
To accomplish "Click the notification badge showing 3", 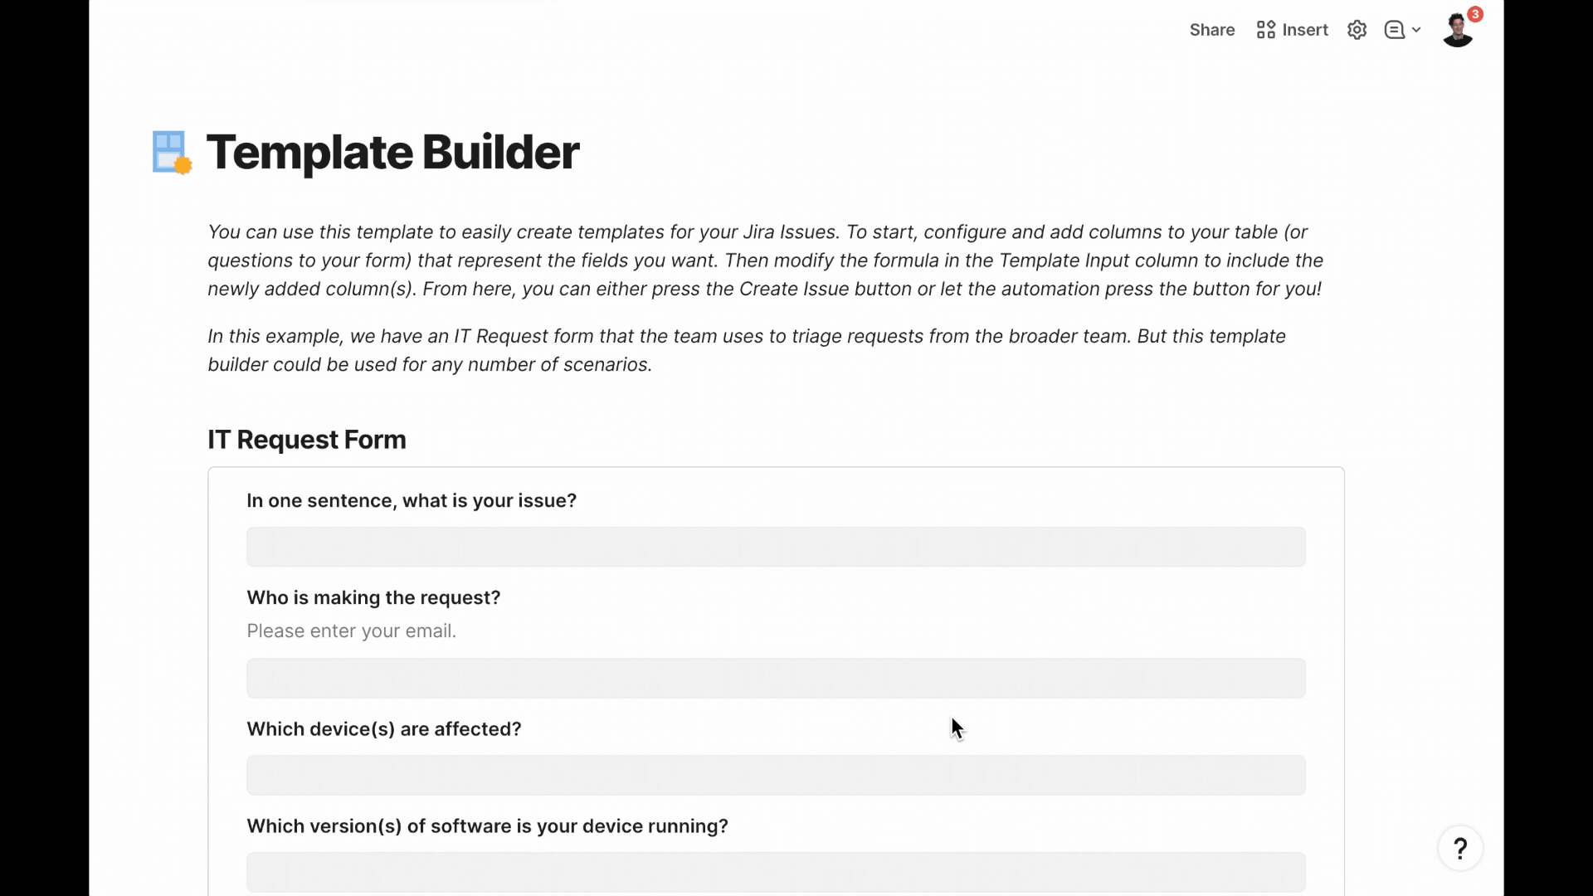I will click(x=1475, y=14).
